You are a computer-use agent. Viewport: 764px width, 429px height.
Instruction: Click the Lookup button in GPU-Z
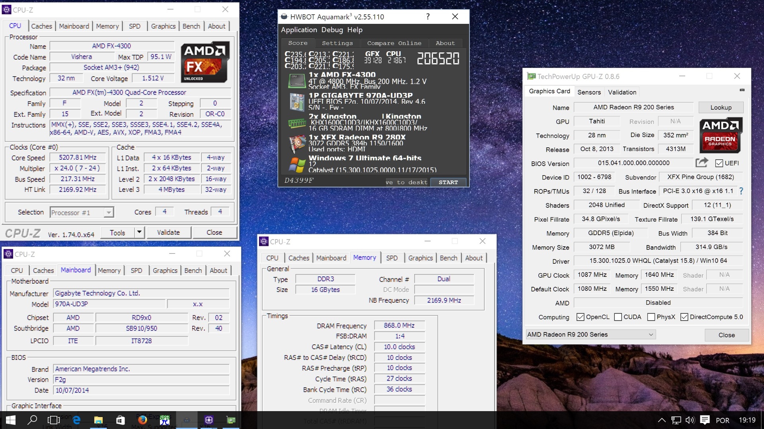coord(721,107)
